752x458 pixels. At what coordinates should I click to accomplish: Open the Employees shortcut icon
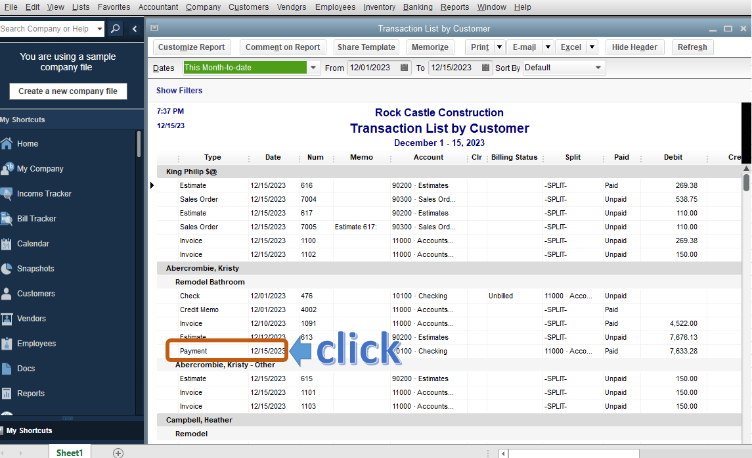click(x=6, y=343)
